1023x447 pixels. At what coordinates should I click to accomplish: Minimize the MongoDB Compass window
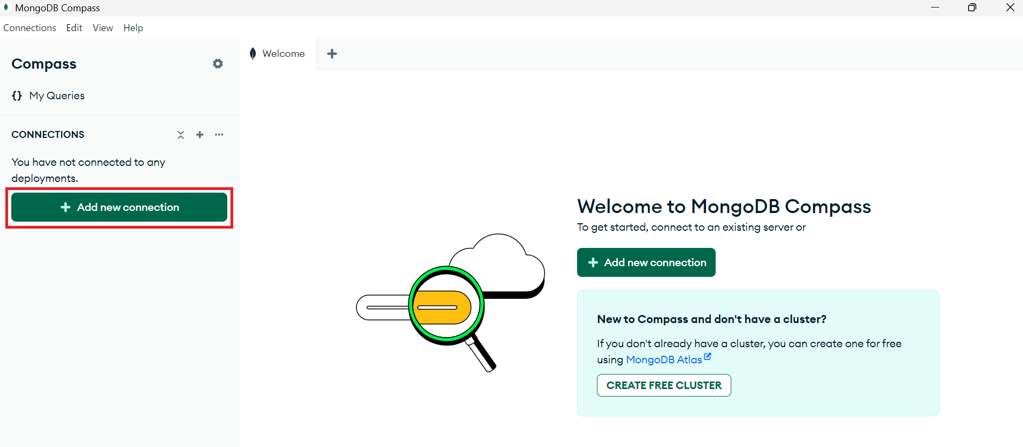(x=935, y=8)
